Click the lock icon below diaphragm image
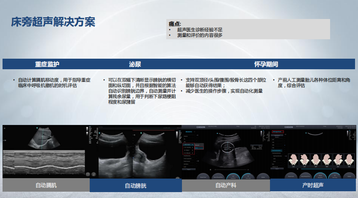Screen dimensions: 358x198 (94, 174)
